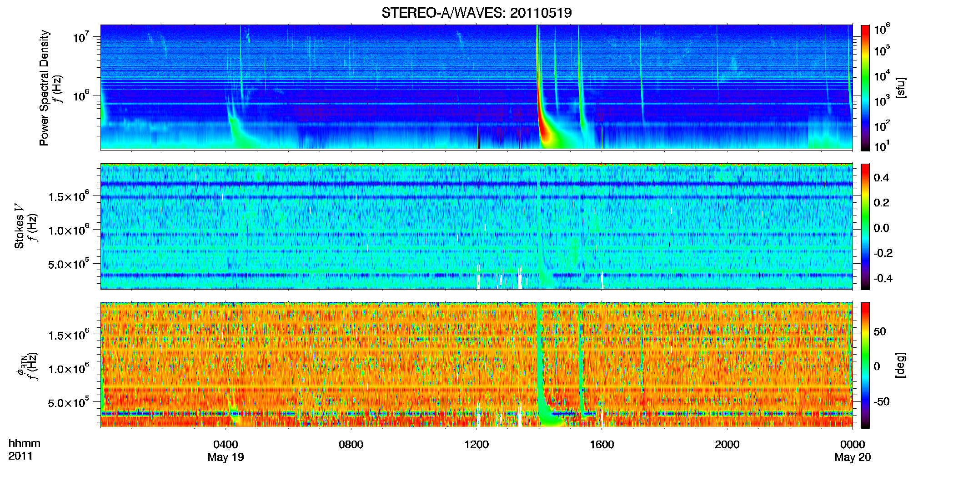Viewport: 953px width, 491px height.
Task: Select the [sfu] units label
Action: 901,88
